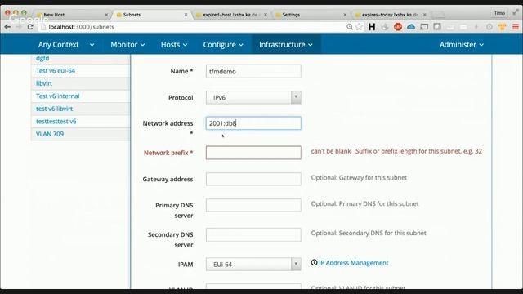The height and width of the screenshot is (294, 523).
Task: Click 'Optional: Secondary DNS for this subnet' hint
Action: click(x=369, y=233)
